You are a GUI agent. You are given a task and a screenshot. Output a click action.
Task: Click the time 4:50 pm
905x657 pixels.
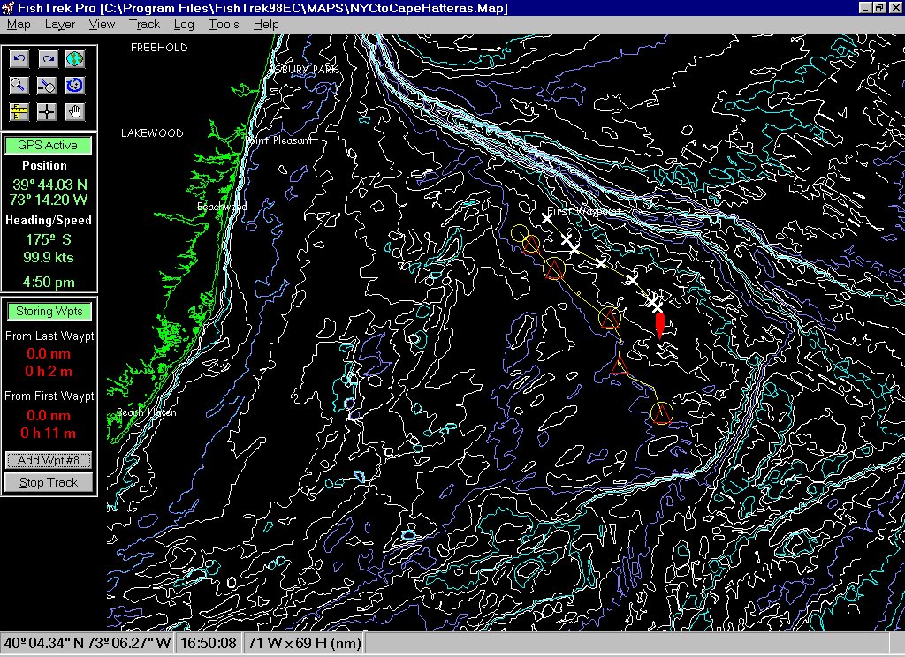point(49,282)
